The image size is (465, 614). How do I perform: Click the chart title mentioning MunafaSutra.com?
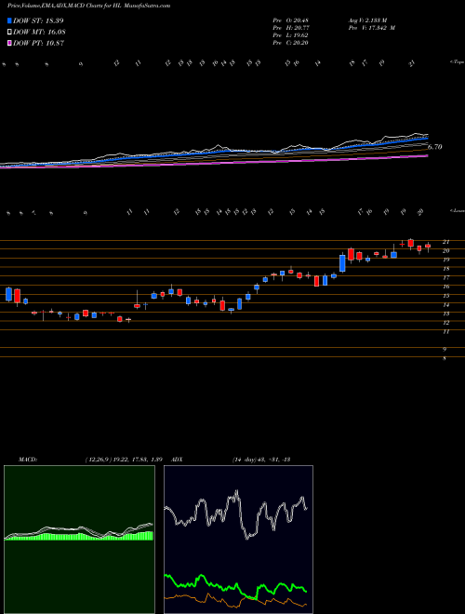pos(88,7)
